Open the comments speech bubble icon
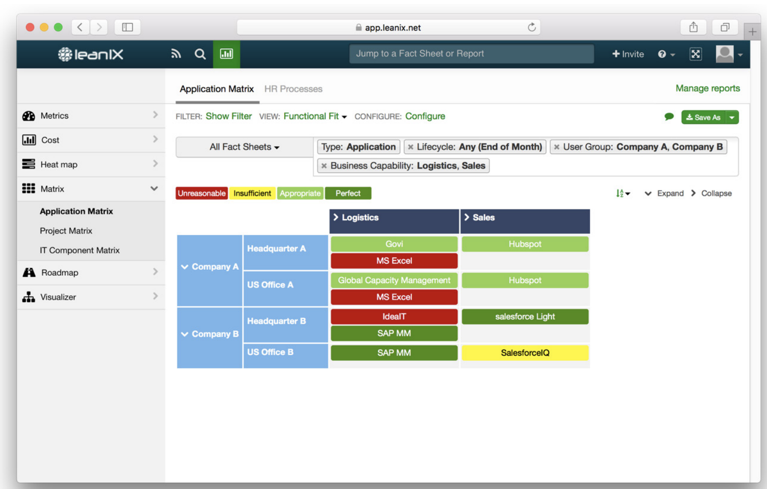Viewport: 767px width, 489px height. click(x=669, y=117)
